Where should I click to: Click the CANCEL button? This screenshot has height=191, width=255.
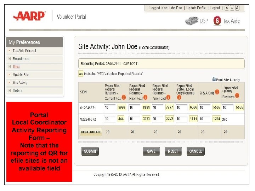pos(195,151)
